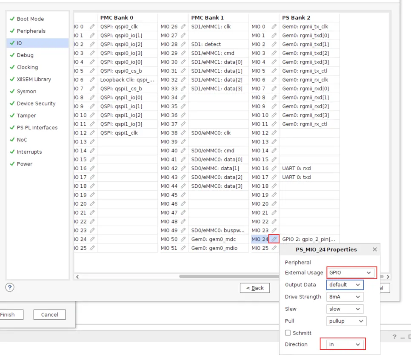Edit MIO 38 pin using pencil icon
The image size is (411, 355).
pyautogui.click(x=183, y=133)
